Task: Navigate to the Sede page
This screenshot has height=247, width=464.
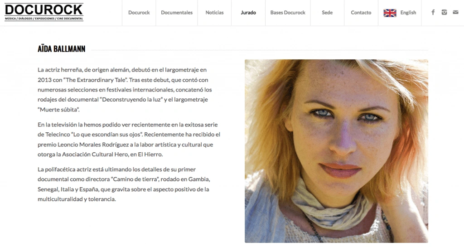Action: (x=327, y=12)
